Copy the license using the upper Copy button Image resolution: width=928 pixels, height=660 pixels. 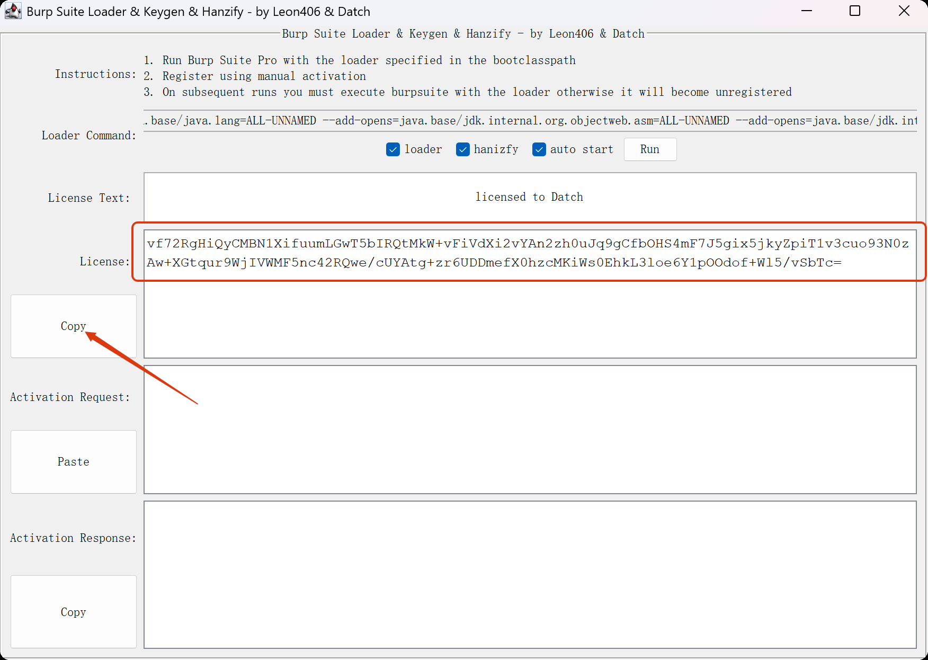(x=74, y=326)
